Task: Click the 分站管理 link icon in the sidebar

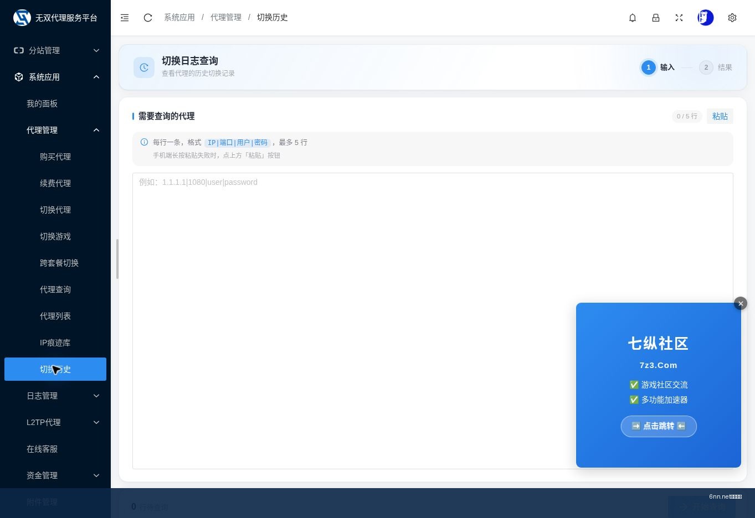Action: [x=19, y=50]
